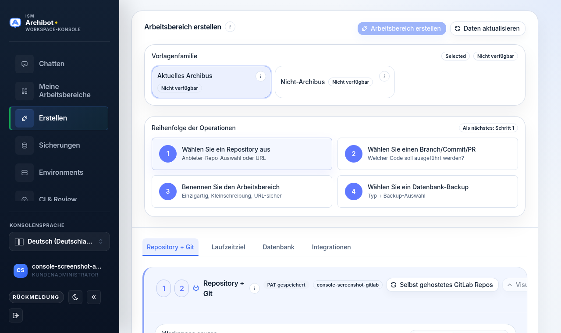Click Daten aktualisieren button

coord(488,28)
